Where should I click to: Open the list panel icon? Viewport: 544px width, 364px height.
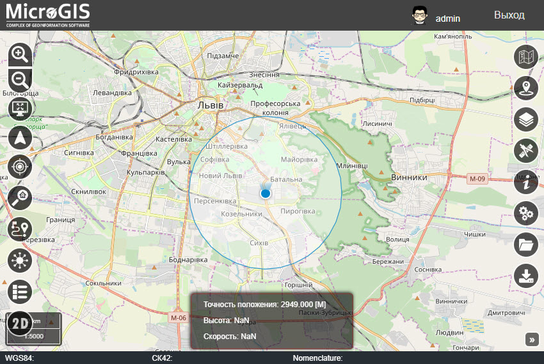pos(20,292)
